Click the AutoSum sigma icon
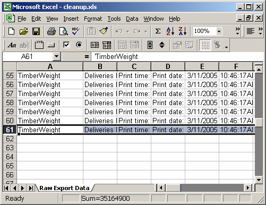266x205 pixels. [158, 31]
